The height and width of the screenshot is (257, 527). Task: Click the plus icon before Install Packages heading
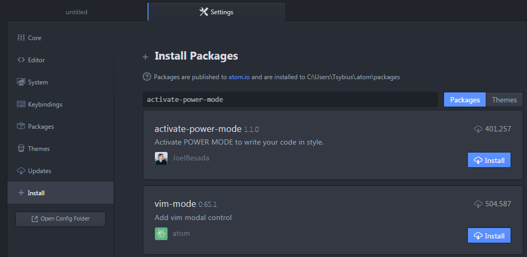tap(145, 57)
